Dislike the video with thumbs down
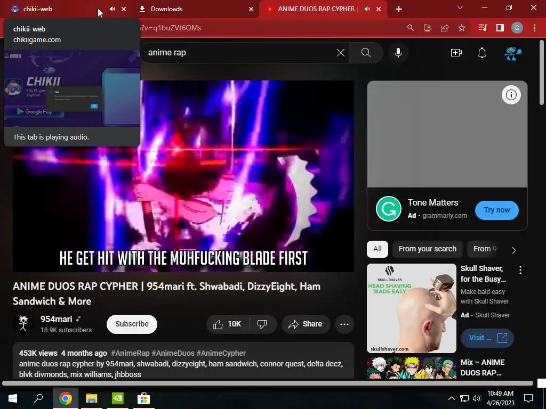The width and height of the screenshot is (546, 409). 262,324
